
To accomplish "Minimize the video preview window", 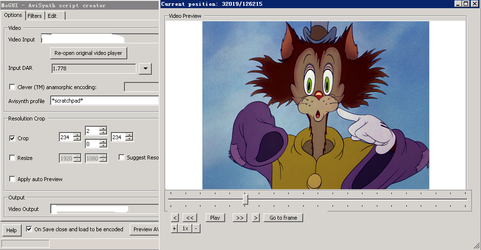I will click(x=458, y=4).
